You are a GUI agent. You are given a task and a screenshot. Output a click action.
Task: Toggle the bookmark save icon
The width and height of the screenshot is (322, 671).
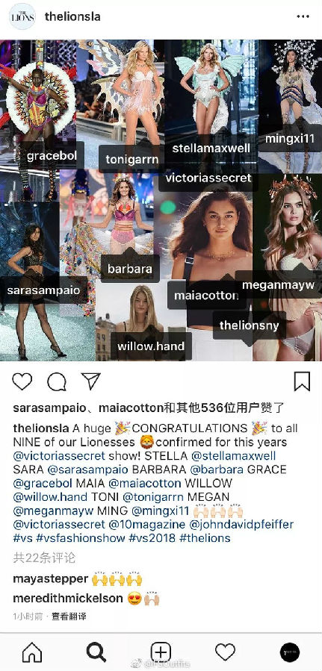(302, 381)
